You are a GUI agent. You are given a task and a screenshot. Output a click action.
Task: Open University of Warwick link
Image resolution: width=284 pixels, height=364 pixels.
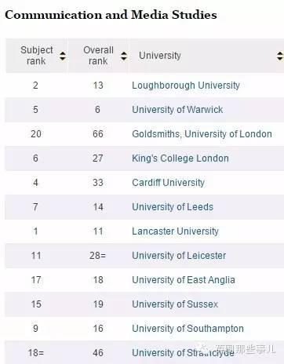pyautogui.click(x=177, y=110)
